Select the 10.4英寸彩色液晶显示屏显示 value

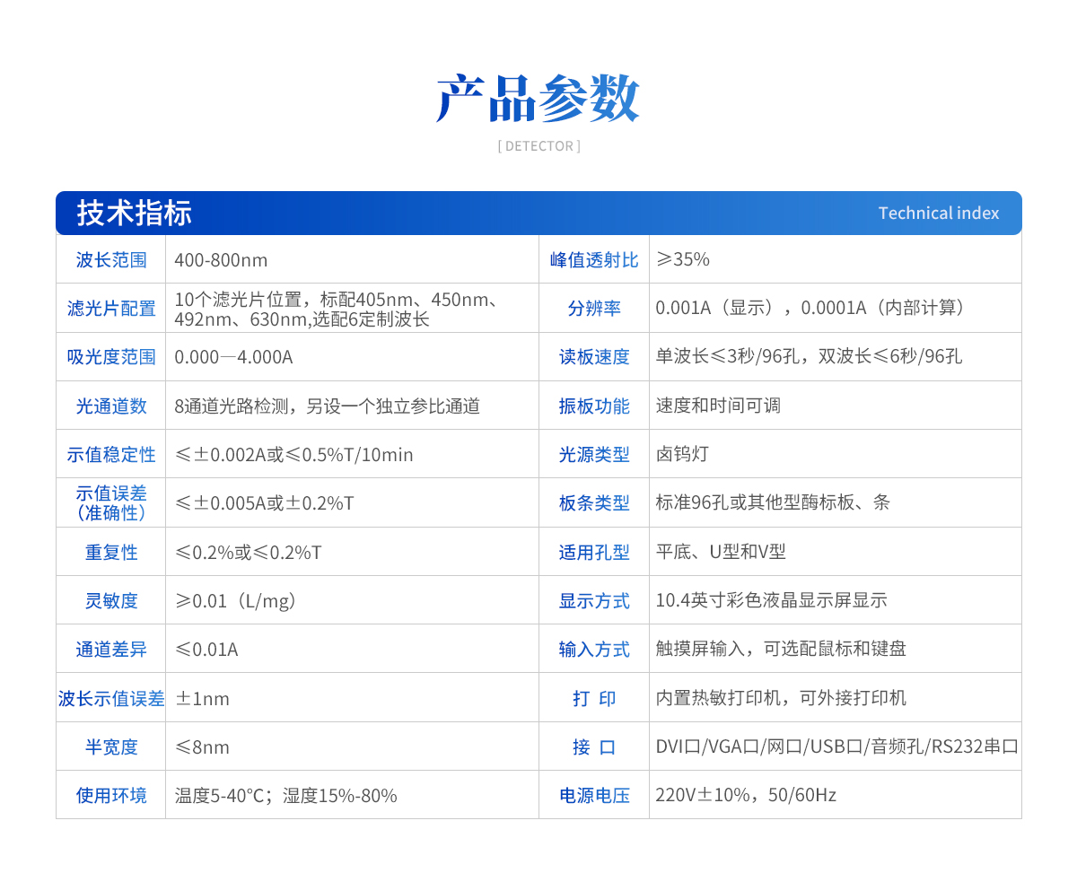771,600
